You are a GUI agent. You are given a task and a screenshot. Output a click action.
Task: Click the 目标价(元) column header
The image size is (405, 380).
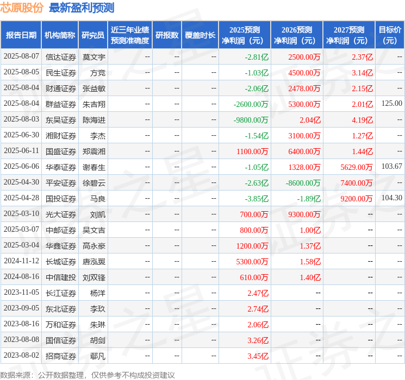pyautogui.click(x=390, y=35)
